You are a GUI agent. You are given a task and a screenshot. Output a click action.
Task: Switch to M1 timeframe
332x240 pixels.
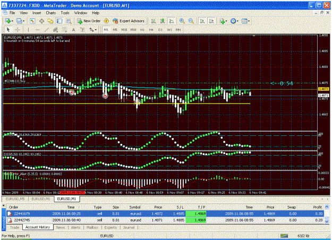point(106,30)
